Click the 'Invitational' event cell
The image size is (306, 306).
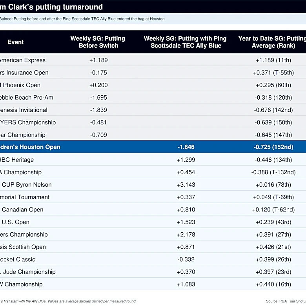coord(24,110)
